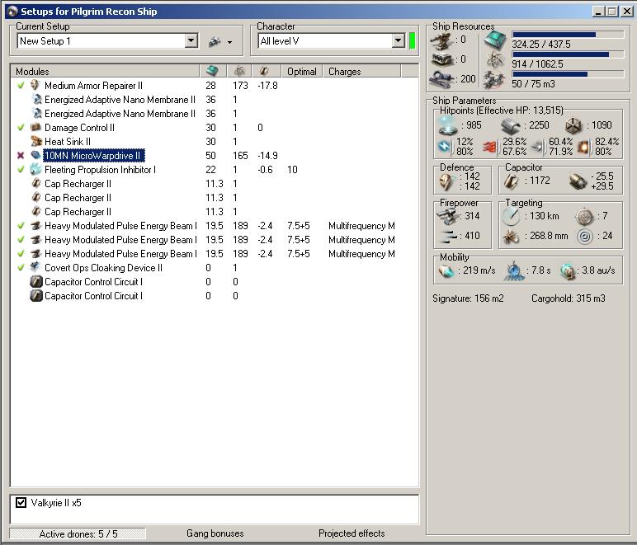Click the CPU resource icon beside 324.25 / 437.5

tap(495, 40)
